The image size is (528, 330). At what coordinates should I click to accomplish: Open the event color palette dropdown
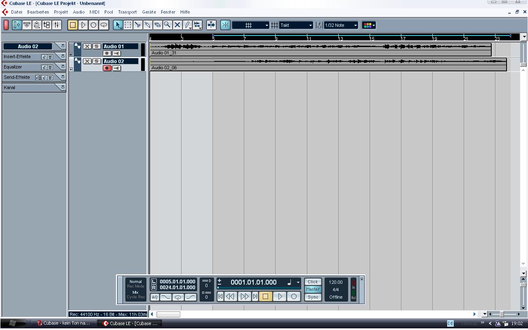(x=369, y=25)
